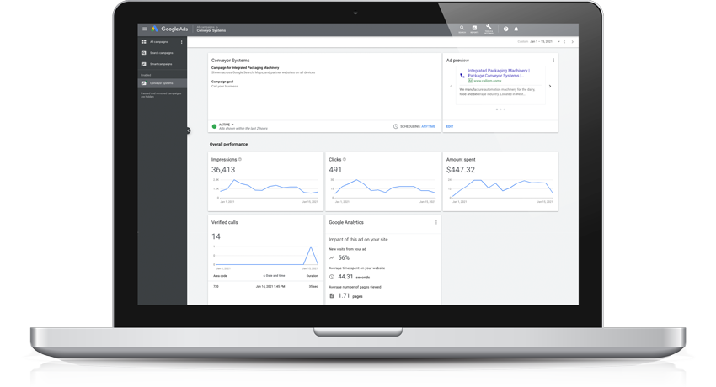Click the $447.32 amount spent value
716x387 pixels.
[x=460, y=170]
